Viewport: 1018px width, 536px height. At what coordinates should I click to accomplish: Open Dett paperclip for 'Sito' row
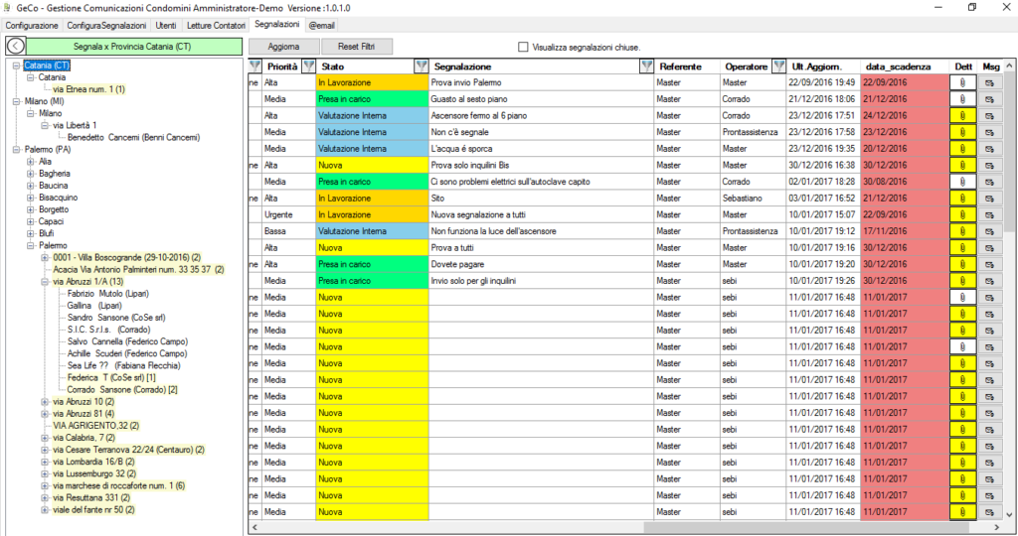click(962, 199)
